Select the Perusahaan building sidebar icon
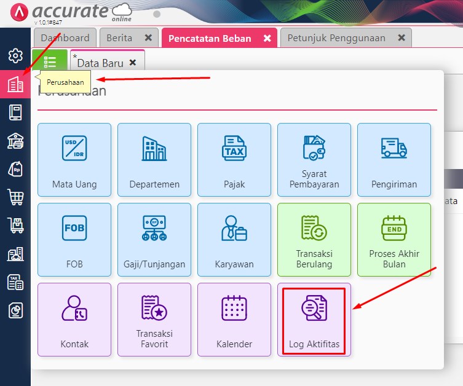Image resolution: width=463 pixels, height=386 pixels. (15, 84)
